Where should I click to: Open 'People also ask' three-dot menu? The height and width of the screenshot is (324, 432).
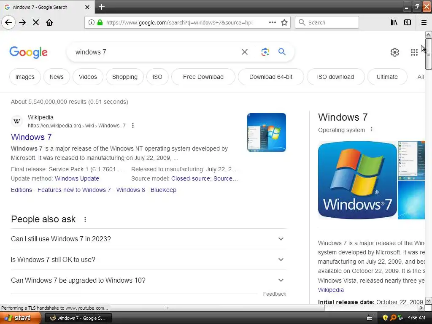point(85,219)
